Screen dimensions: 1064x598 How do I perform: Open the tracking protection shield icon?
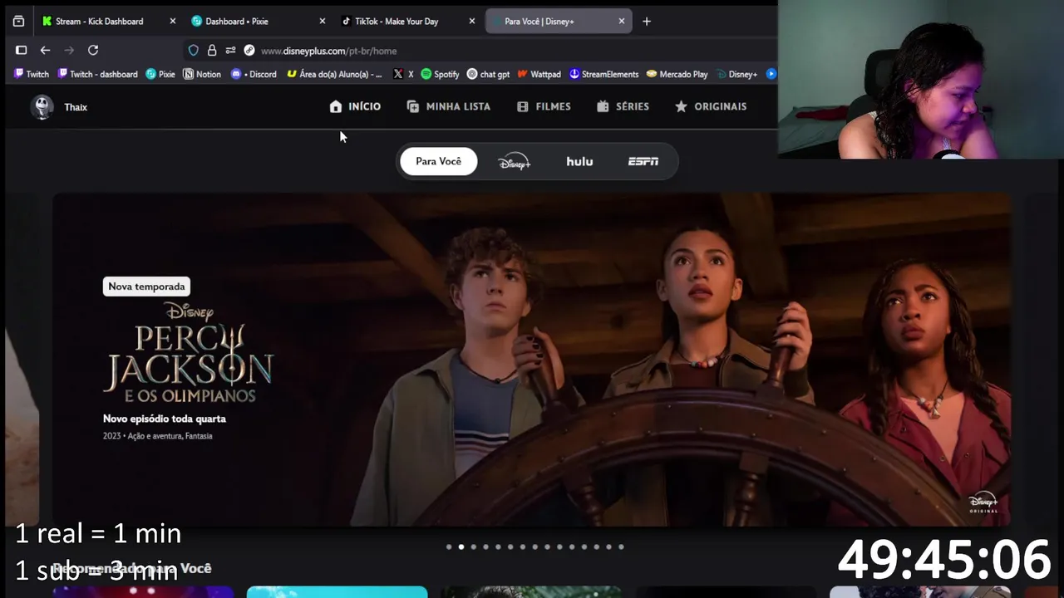[194, 51]
